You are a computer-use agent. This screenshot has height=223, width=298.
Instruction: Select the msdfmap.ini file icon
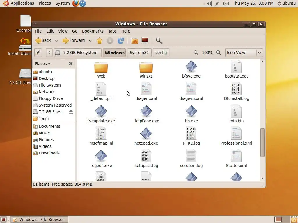101,134
